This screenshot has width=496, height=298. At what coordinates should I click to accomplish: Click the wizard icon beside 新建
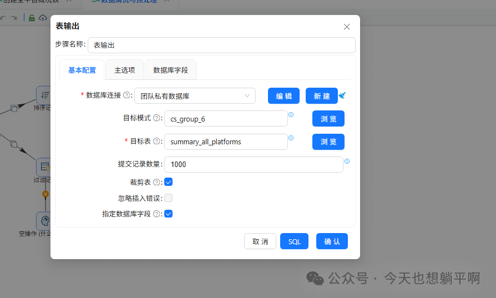pos(342,95)
